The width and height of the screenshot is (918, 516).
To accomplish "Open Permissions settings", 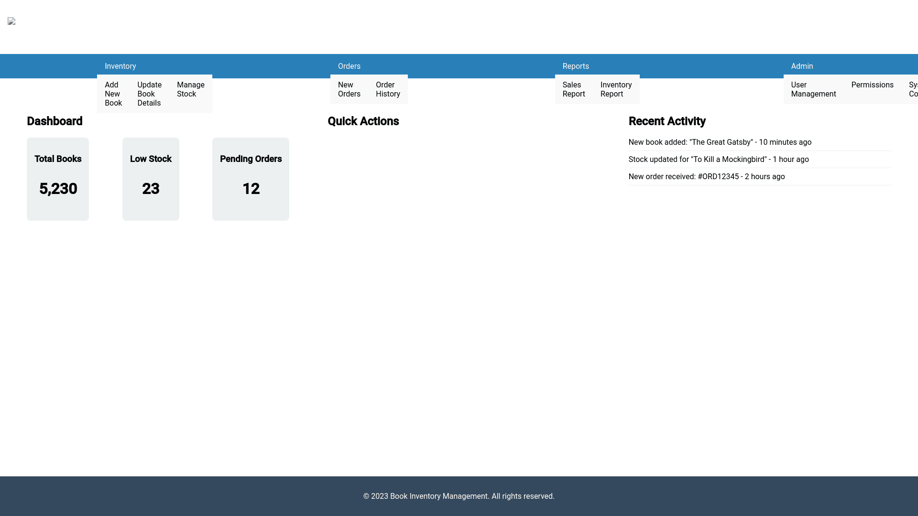I will coord(872,85).
